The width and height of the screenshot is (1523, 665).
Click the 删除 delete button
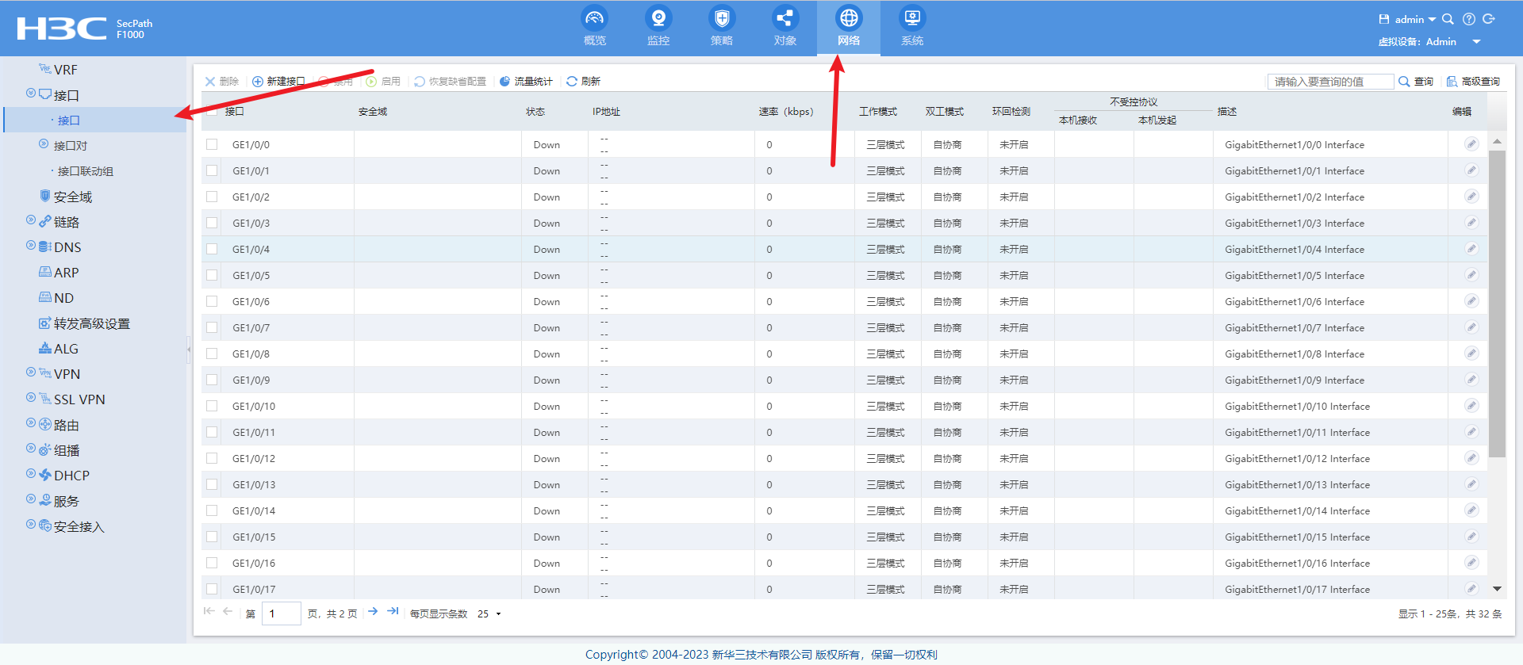tap(221, 82)
